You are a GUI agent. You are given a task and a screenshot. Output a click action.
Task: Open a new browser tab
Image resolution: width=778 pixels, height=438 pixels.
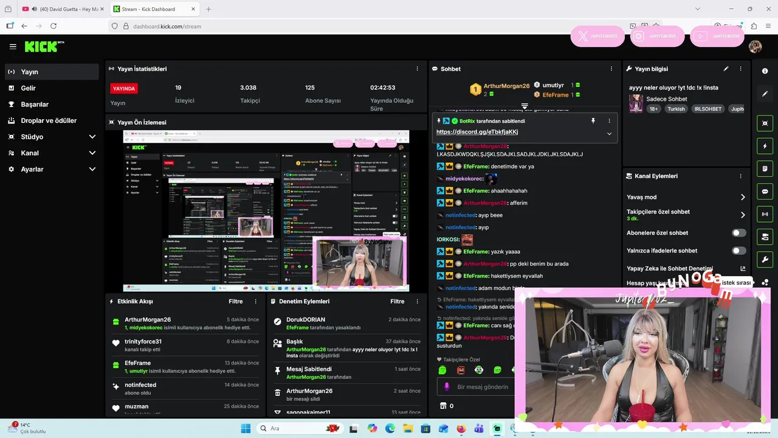pos(208,9)
